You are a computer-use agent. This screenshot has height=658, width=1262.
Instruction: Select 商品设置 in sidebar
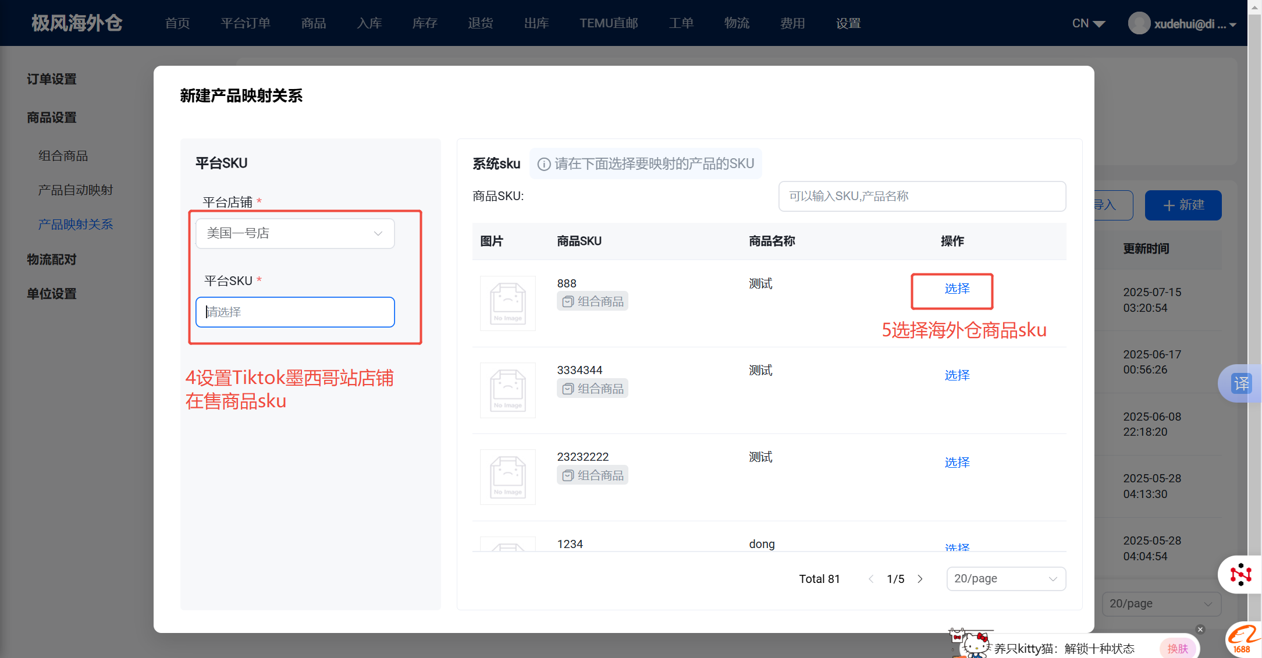coord(52,118)
